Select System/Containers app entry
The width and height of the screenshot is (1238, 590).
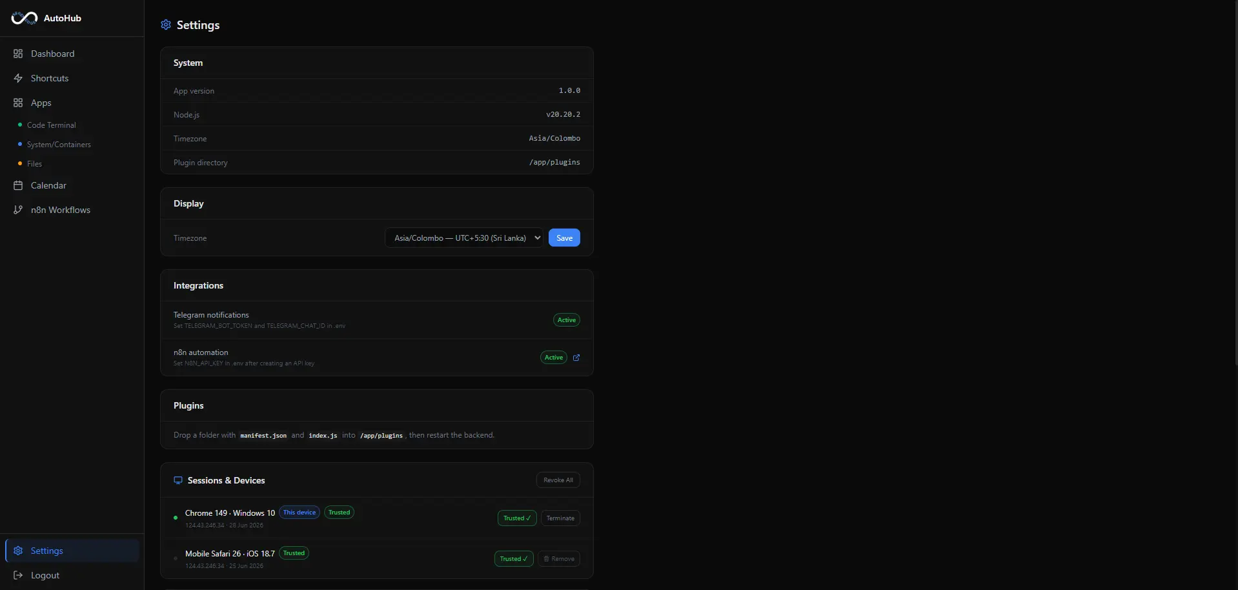[x=59, y=145]
